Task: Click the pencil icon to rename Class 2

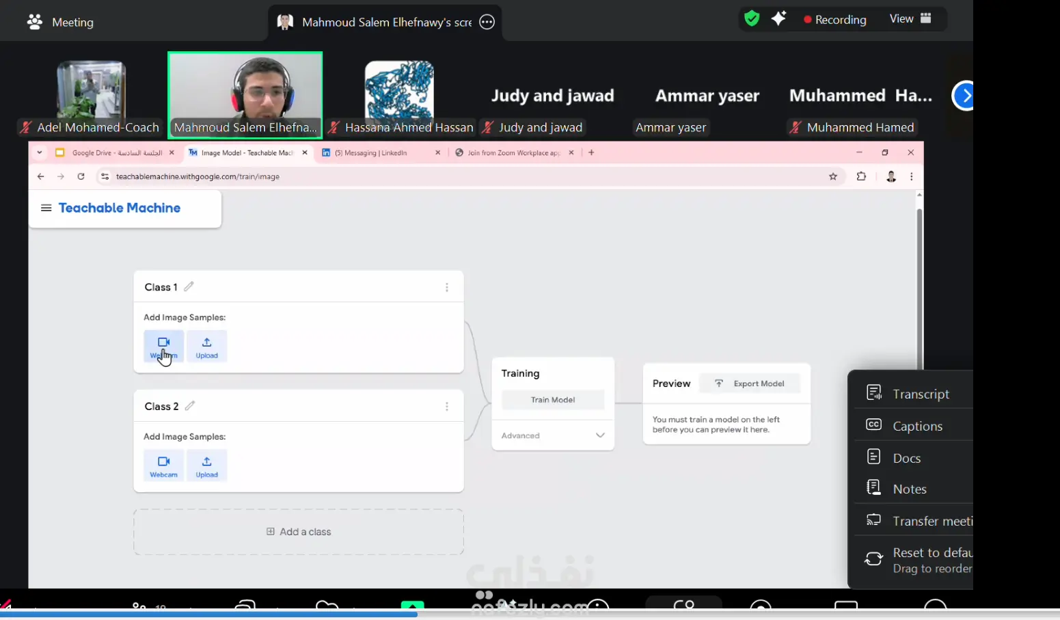Action: [x=190, y=406]
